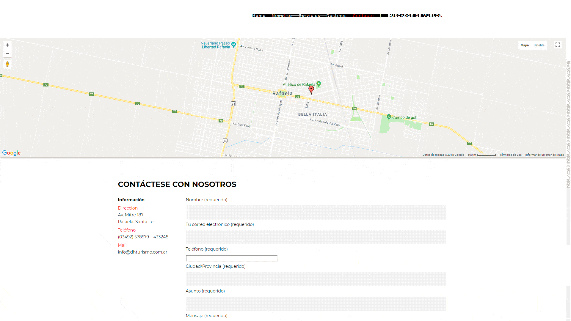
Task: Click the Nombre input field
Action: [x=316, y=212]
